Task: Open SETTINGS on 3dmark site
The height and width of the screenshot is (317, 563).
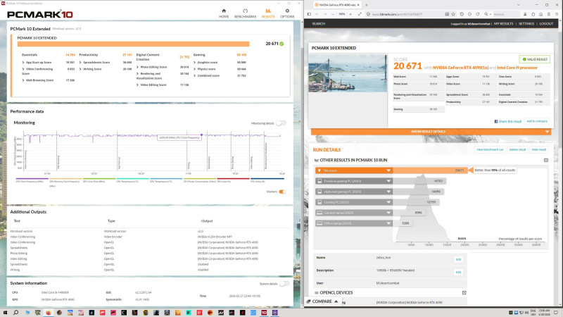Action: click(526, 24)
